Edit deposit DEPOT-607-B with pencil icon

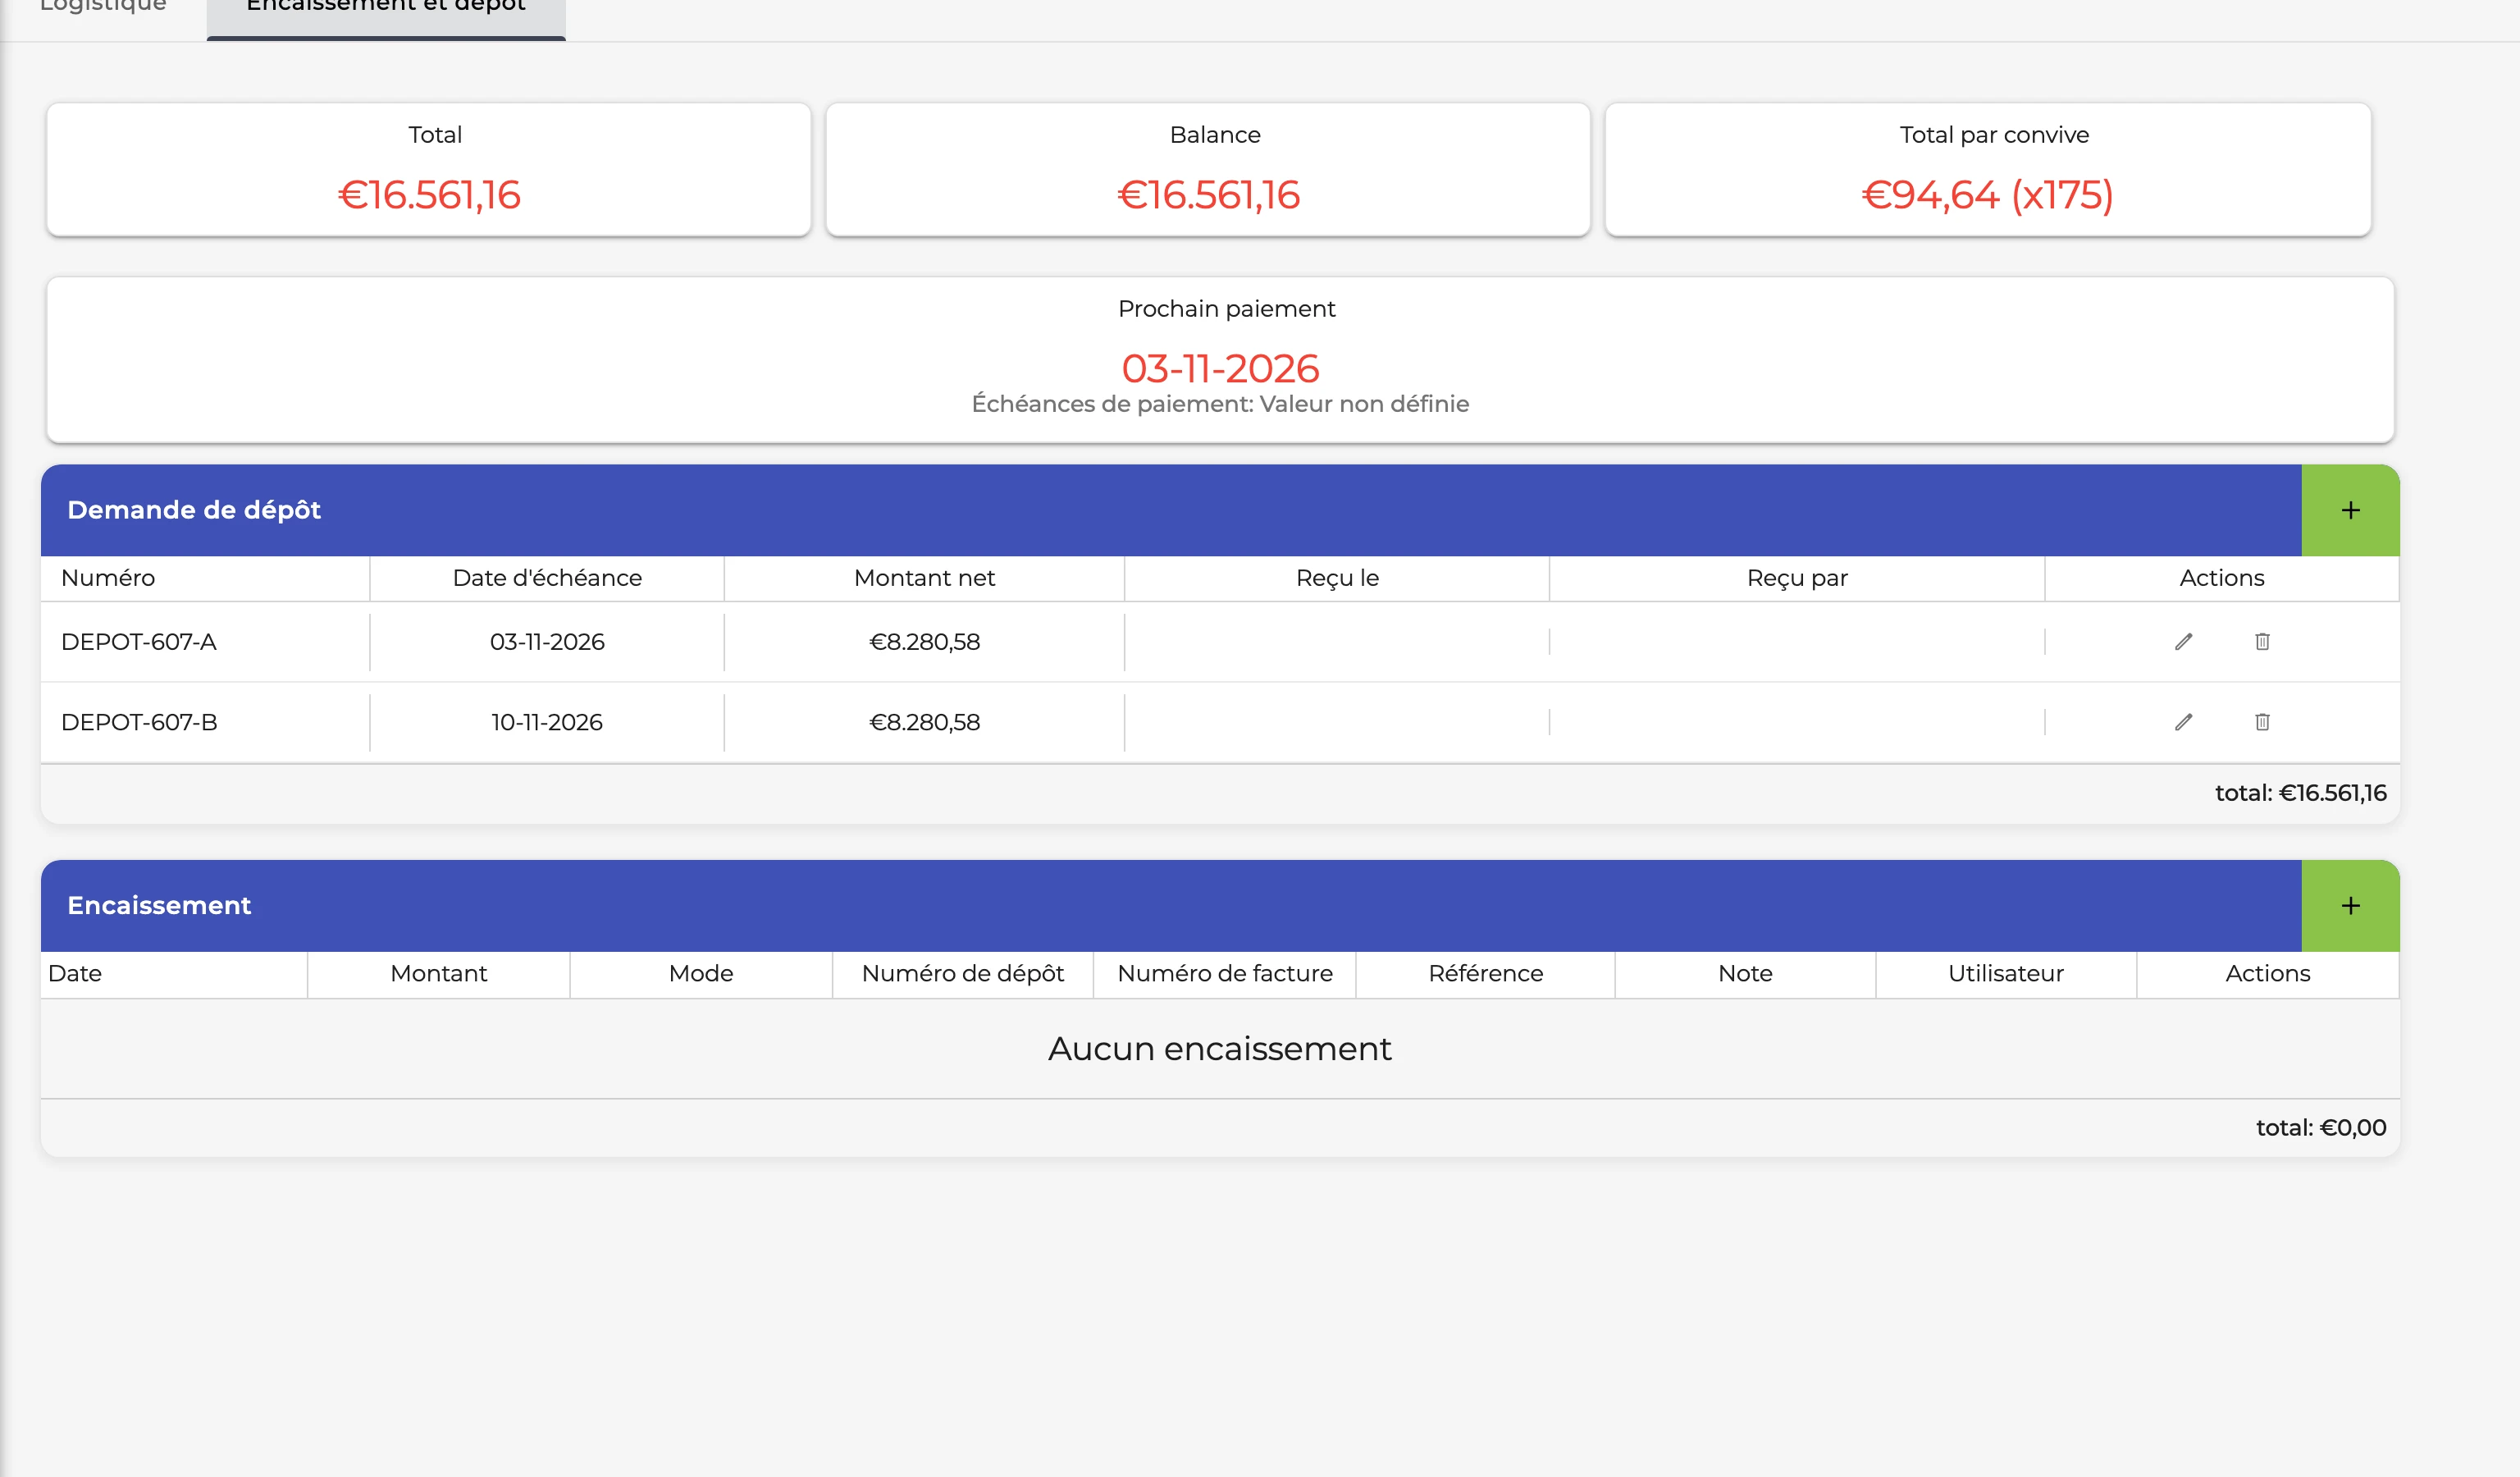pos(2183,722)
